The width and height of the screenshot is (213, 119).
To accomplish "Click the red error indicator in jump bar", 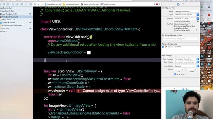I will [x=157, y=4].
